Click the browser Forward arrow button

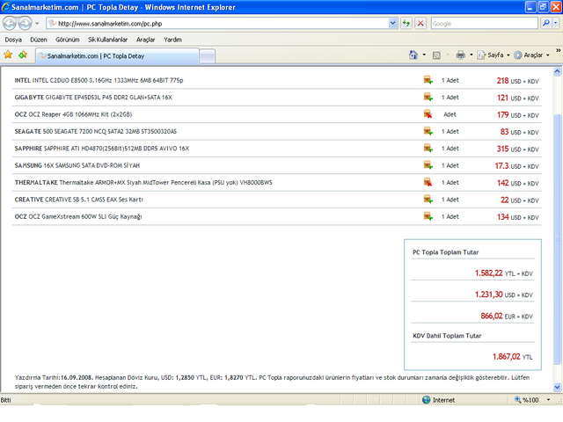tap(25, 24)
